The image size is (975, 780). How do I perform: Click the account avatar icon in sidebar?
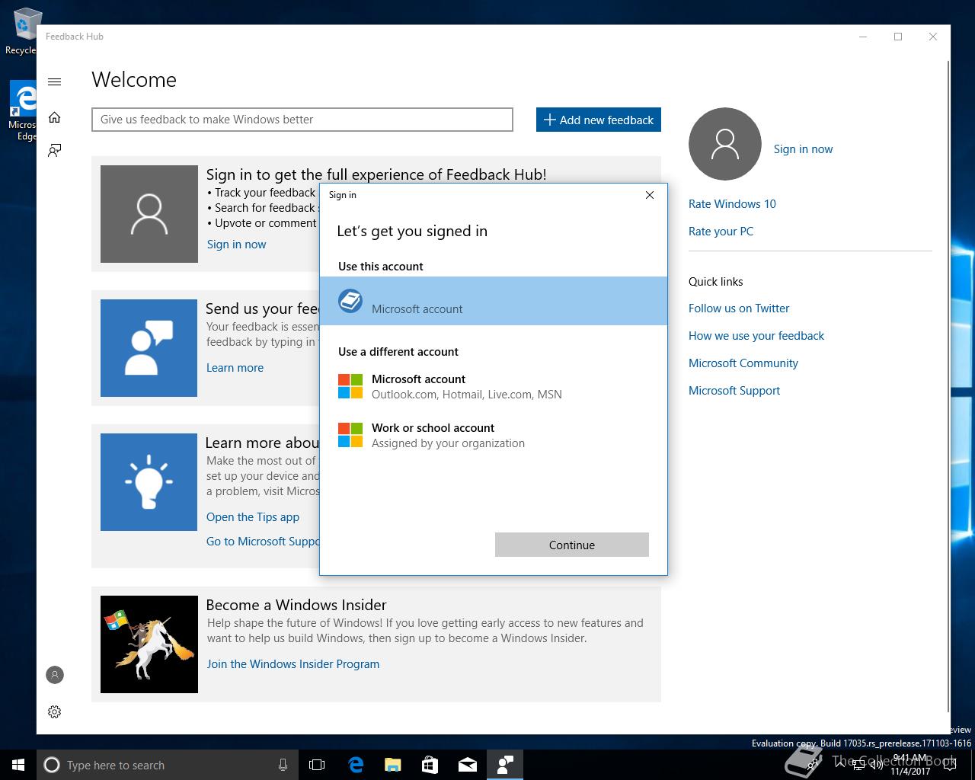point(55,675)
